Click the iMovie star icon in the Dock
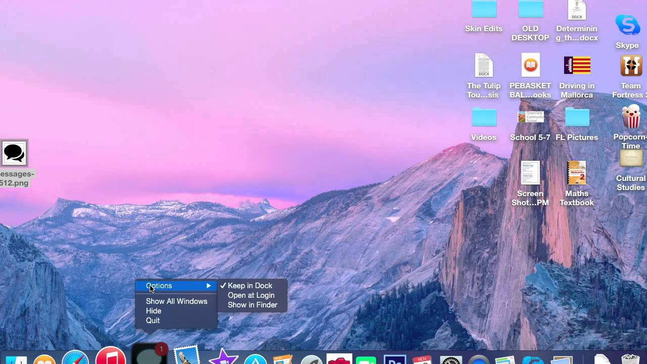The height and width of the screenshot is (364, 647). tap(225, 359)
